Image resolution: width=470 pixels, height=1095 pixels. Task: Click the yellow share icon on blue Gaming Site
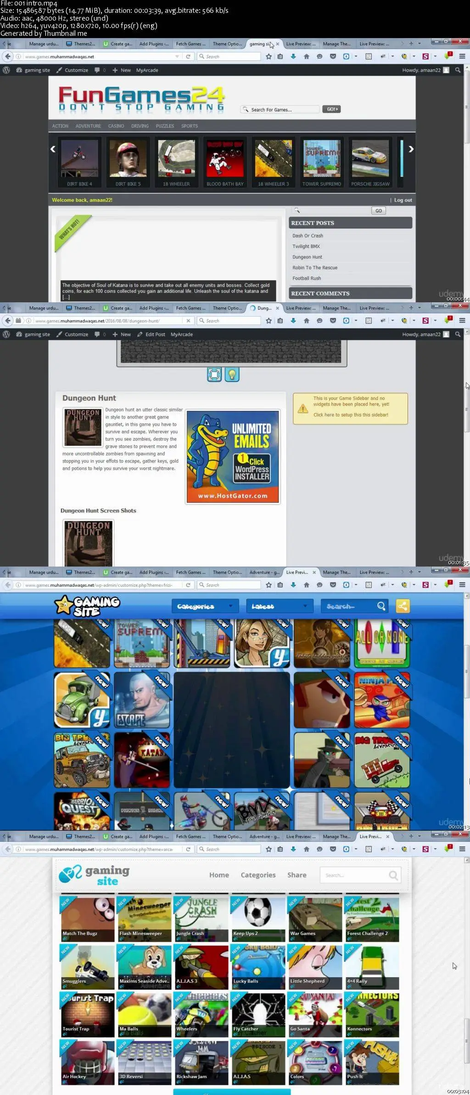tap(403, 606)
